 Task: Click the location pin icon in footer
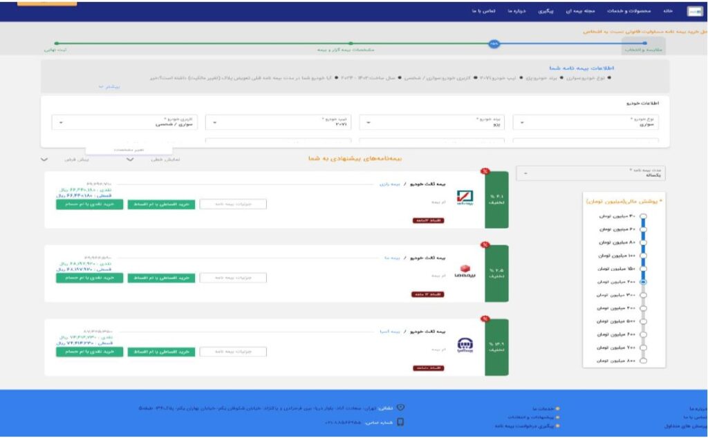[400, 408]
